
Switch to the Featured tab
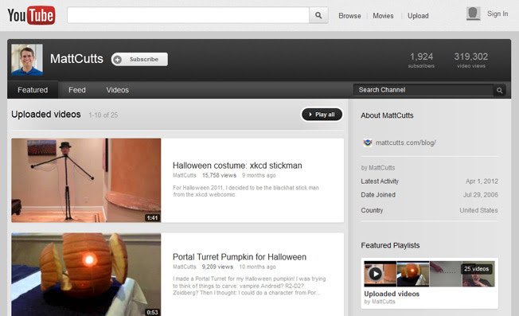33,90
